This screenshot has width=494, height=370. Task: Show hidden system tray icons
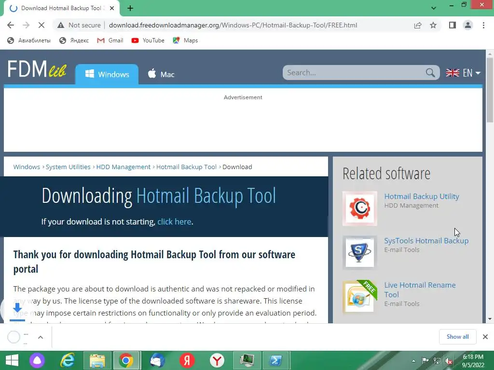tap(413, 361)
